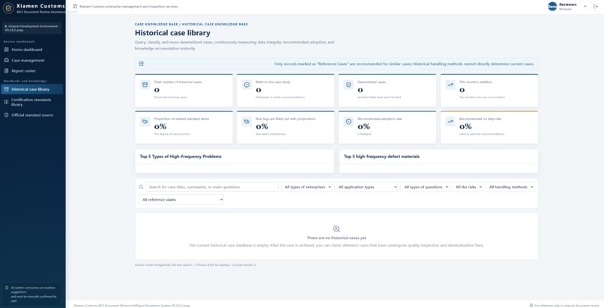Click the Historical case library sidebar icon
This screenshot has height=308, width=604.
pos(6,89)
